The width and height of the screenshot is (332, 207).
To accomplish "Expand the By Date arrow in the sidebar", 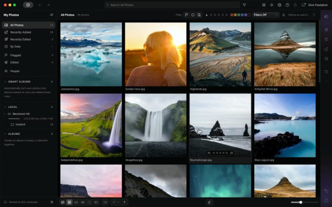I will point(52,47).
